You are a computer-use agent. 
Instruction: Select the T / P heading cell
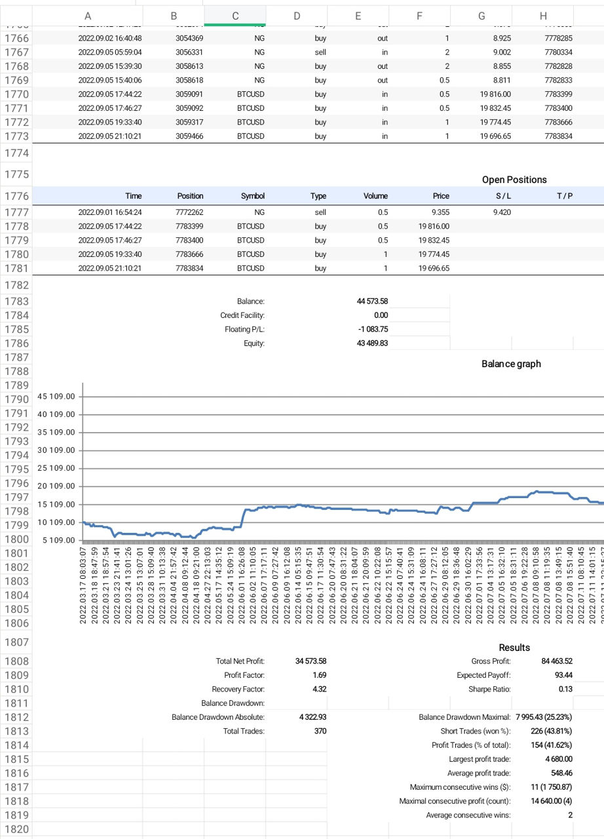tap(565, 196)
